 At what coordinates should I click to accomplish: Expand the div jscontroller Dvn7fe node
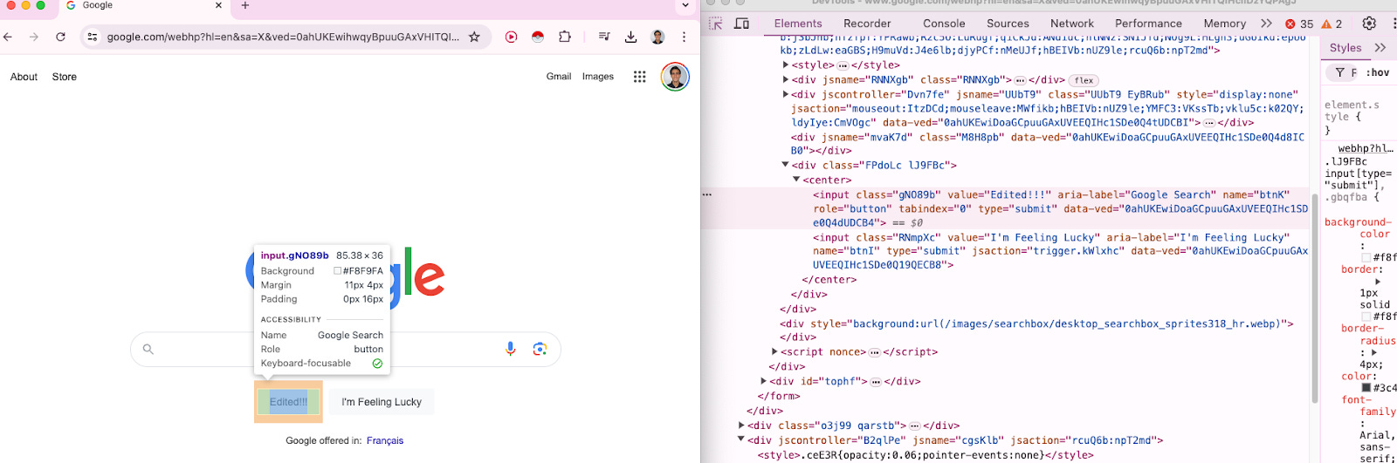[786, 94]
